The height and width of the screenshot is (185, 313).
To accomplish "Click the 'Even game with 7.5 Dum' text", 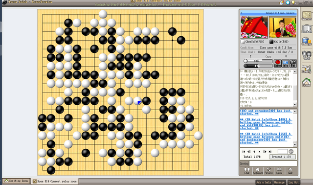I will [x=276, y=47].
